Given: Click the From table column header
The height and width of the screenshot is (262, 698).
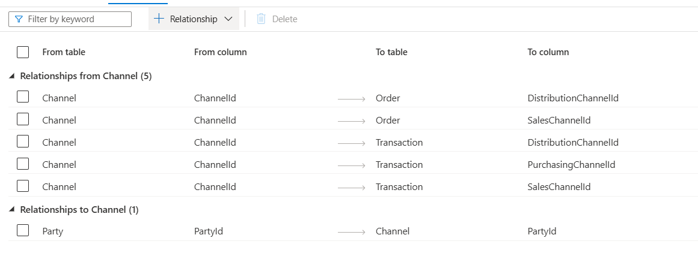Looking at the screenshot, I should (x=64, y=52).
